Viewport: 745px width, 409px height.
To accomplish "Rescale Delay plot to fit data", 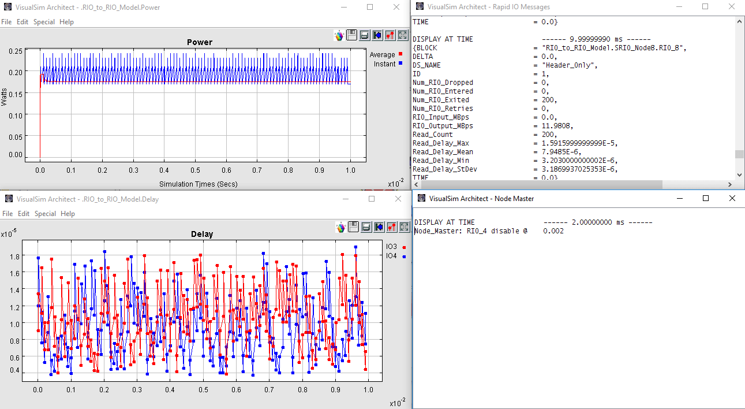I will (x=404, y=227).
